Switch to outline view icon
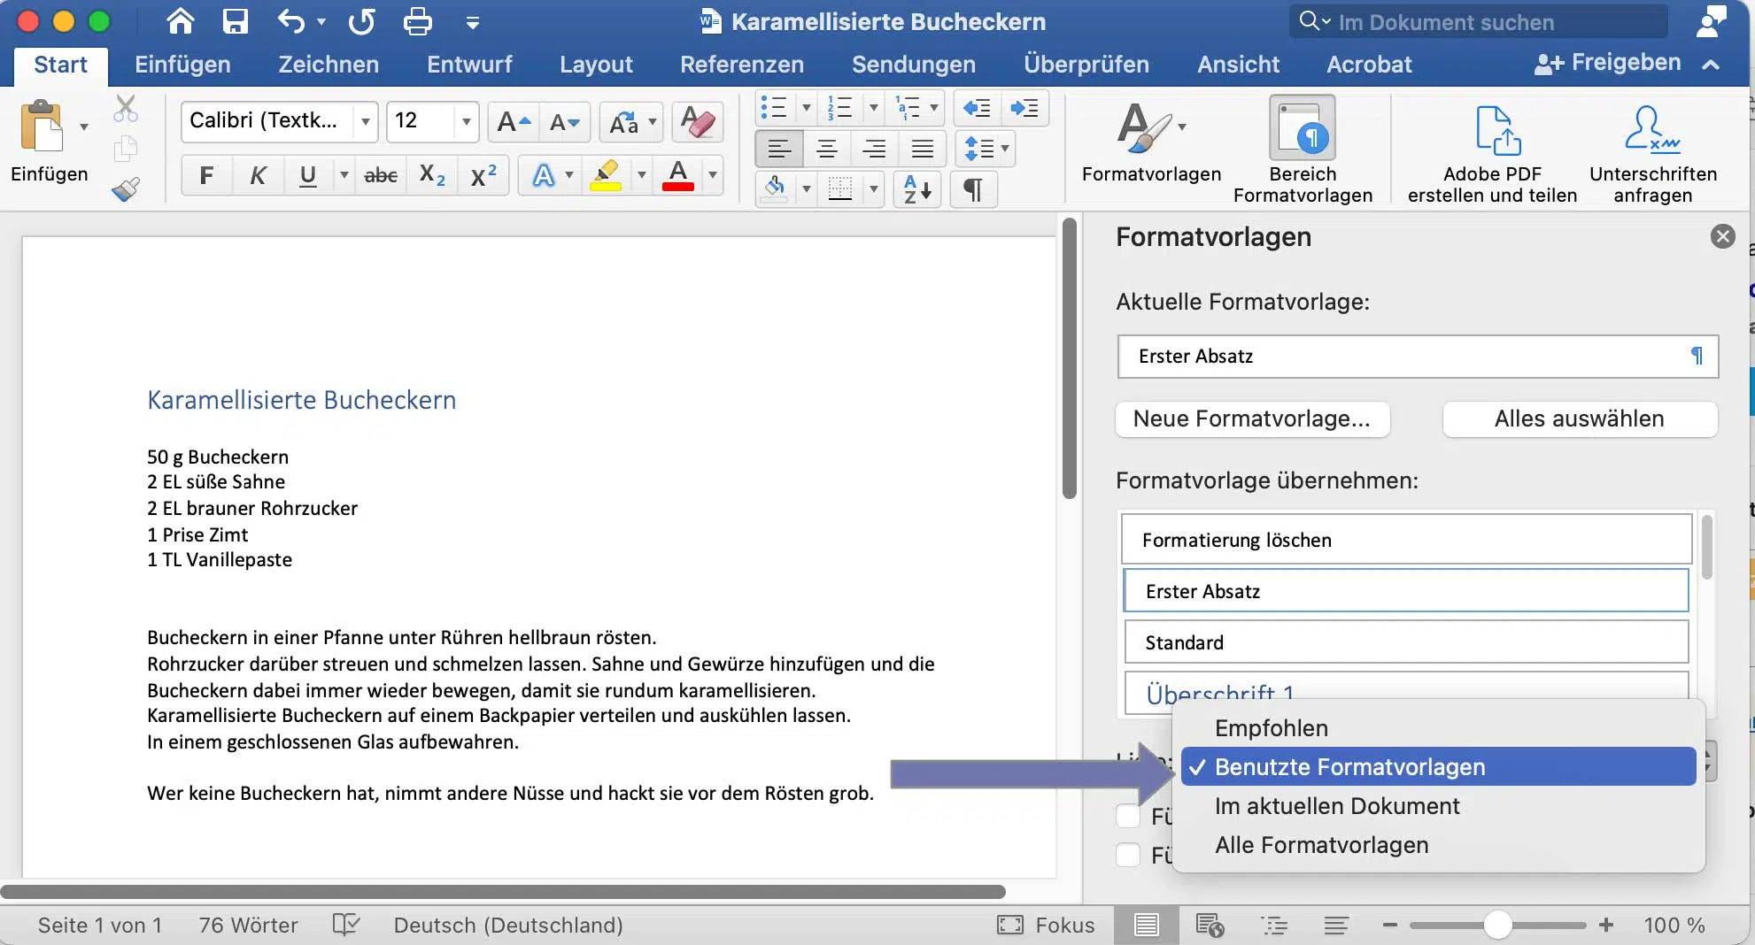Viewport: 1755px width, 945px height. pyautogui.click(x=1273, y=926)
